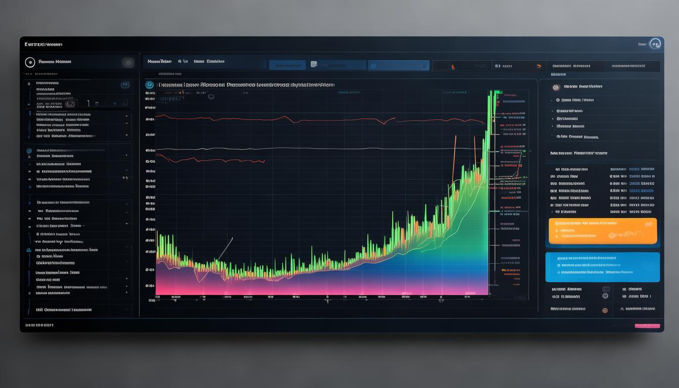The height and width of the screenshot is (388, 679).
Task: Click the orange flame icon in top toolbar
Action: [x=453, y=66]
